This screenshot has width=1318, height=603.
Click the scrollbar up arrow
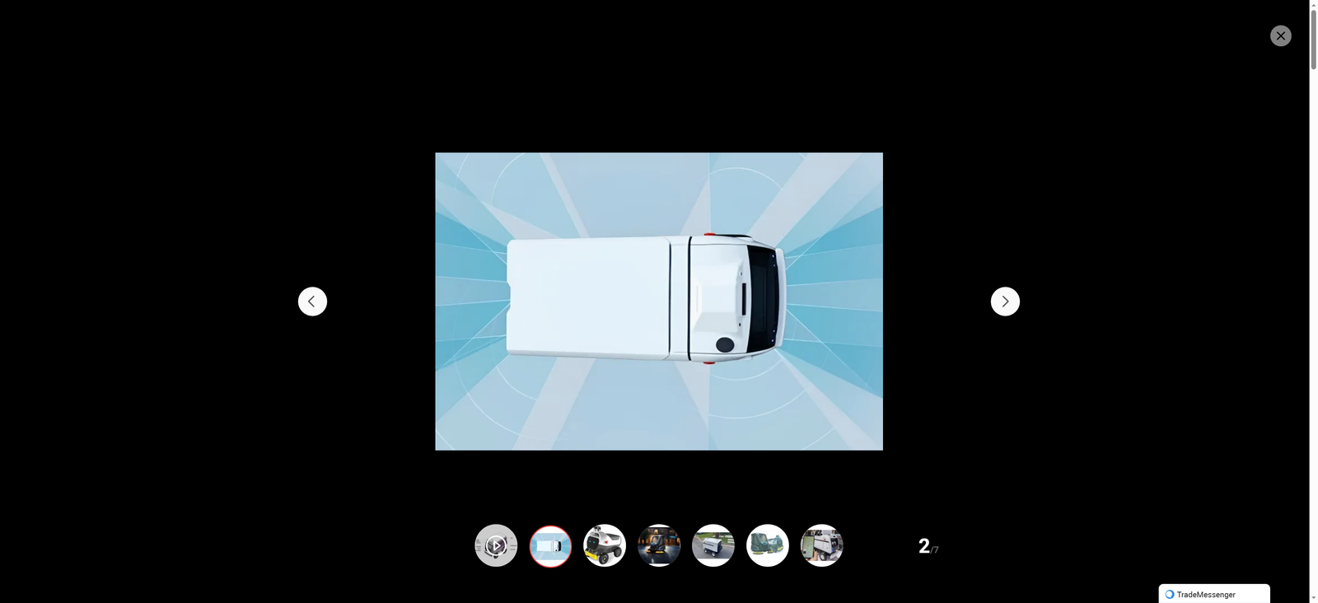[1313, 5]
